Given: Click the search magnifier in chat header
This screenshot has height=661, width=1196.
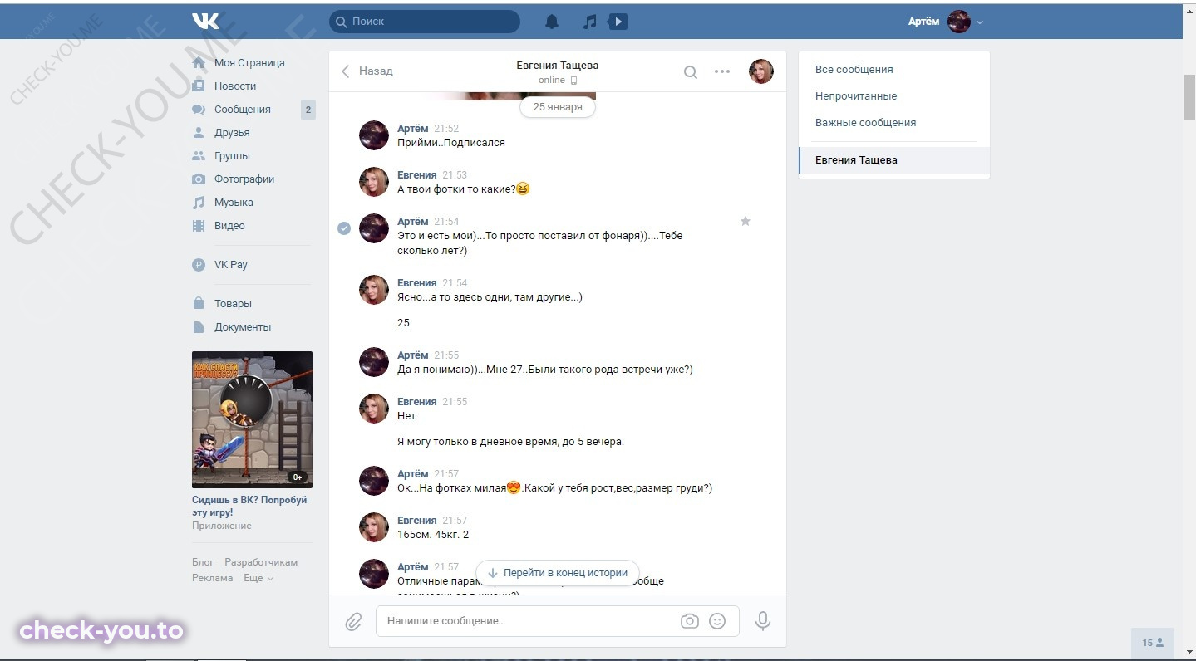Looking at the screenshot, I should 690,72.
